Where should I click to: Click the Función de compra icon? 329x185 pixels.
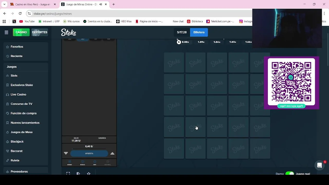coord(7,113)
